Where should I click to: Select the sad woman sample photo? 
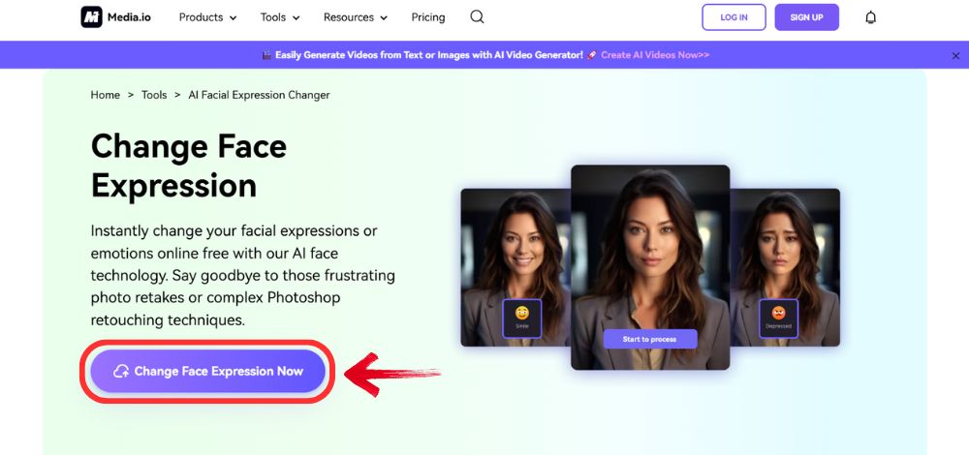coord(785,267)
